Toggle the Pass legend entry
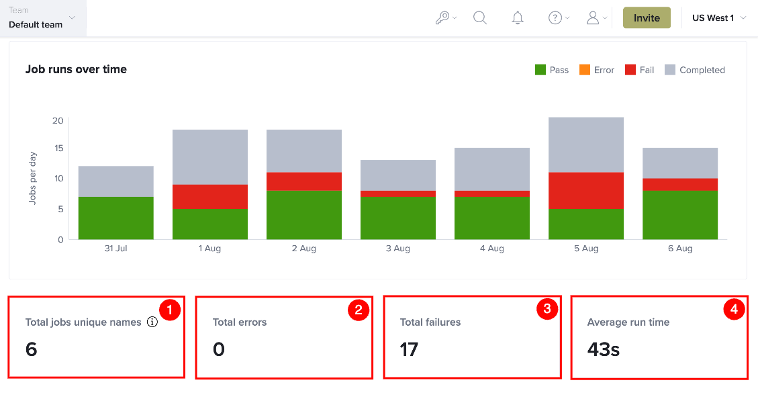The width and height of the screenshot is (758, 401). (552, 70)
